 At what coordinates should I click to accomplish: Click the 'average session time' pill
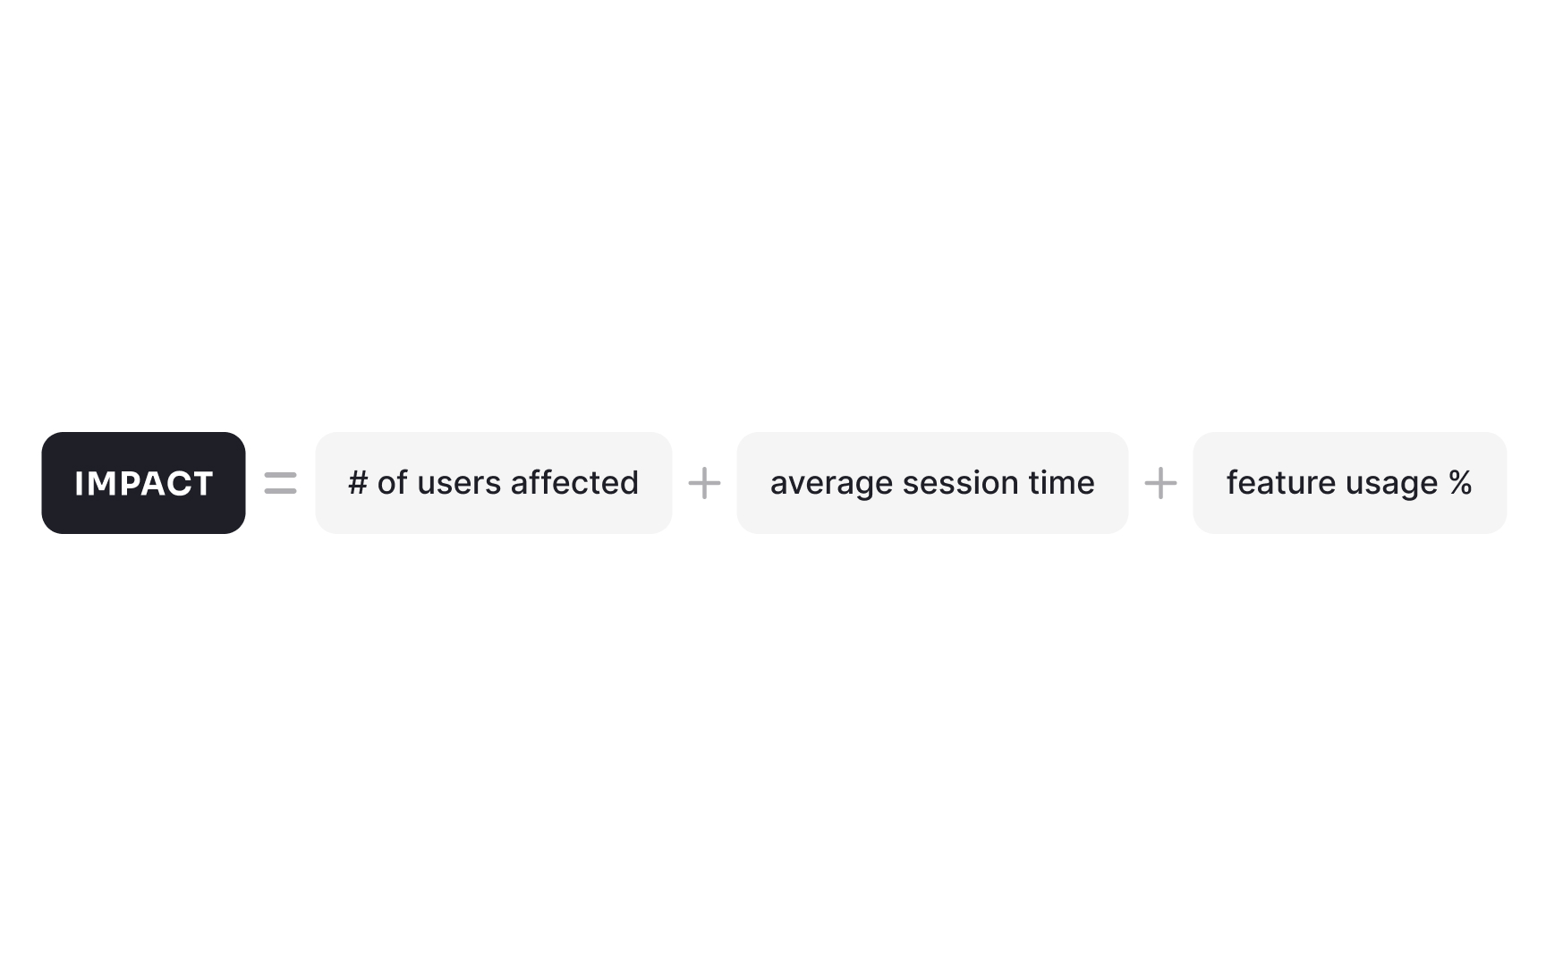[x=932, y=483]
